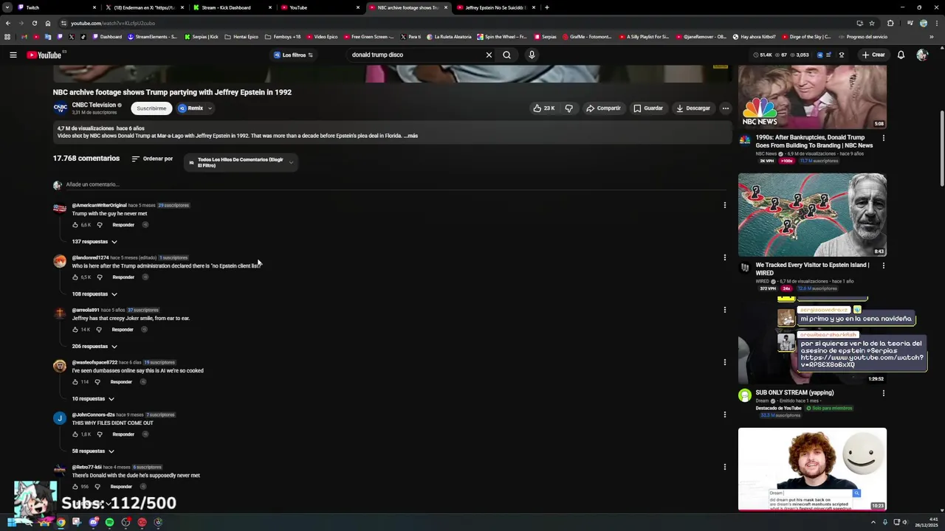Go to the YouTube home logo
This screenshot has height=531, width=945.
(x=44, y=55)
